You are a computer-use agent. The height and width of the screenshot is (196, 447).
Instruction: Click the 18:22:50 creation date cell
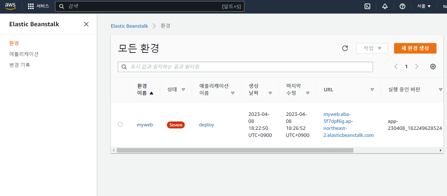(260, 125)
